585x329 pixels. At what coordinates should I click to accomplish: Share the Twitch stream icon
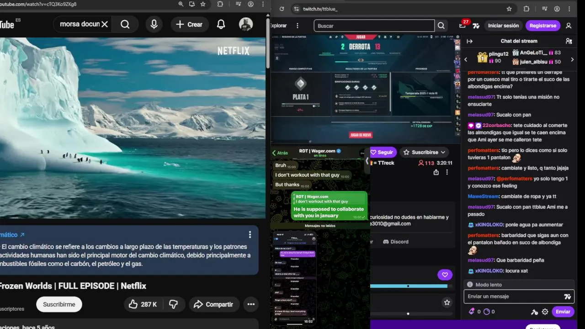point(436,172)
